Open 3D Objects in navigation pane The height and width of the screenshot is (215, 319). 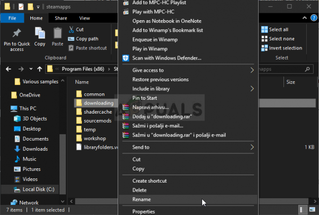30,119
